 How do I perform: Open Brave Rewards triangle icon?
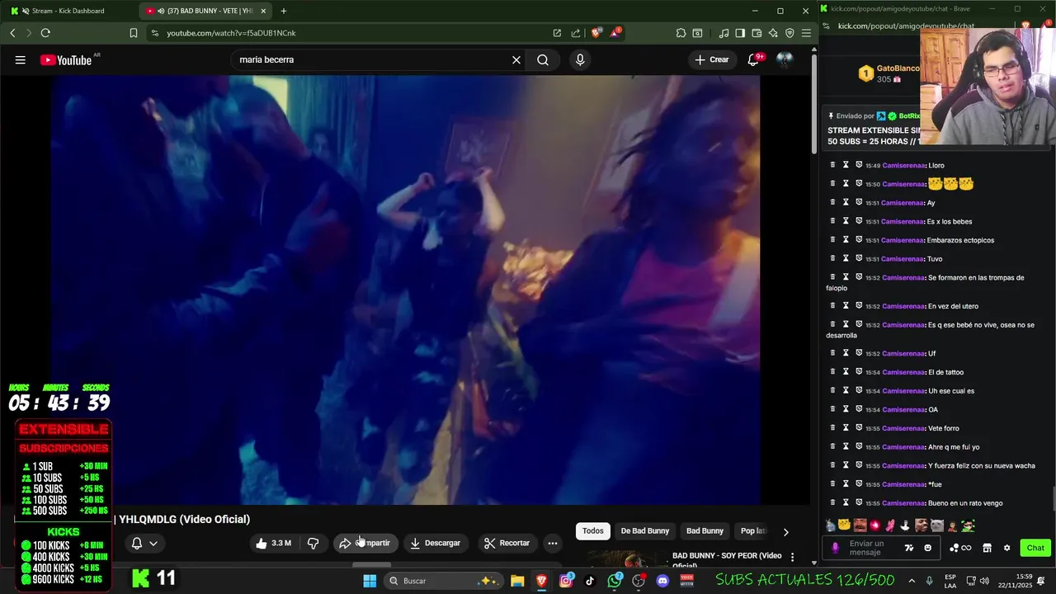615,33
